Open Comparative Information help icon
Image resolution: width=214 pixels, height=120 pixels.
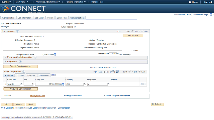[35, 57]
